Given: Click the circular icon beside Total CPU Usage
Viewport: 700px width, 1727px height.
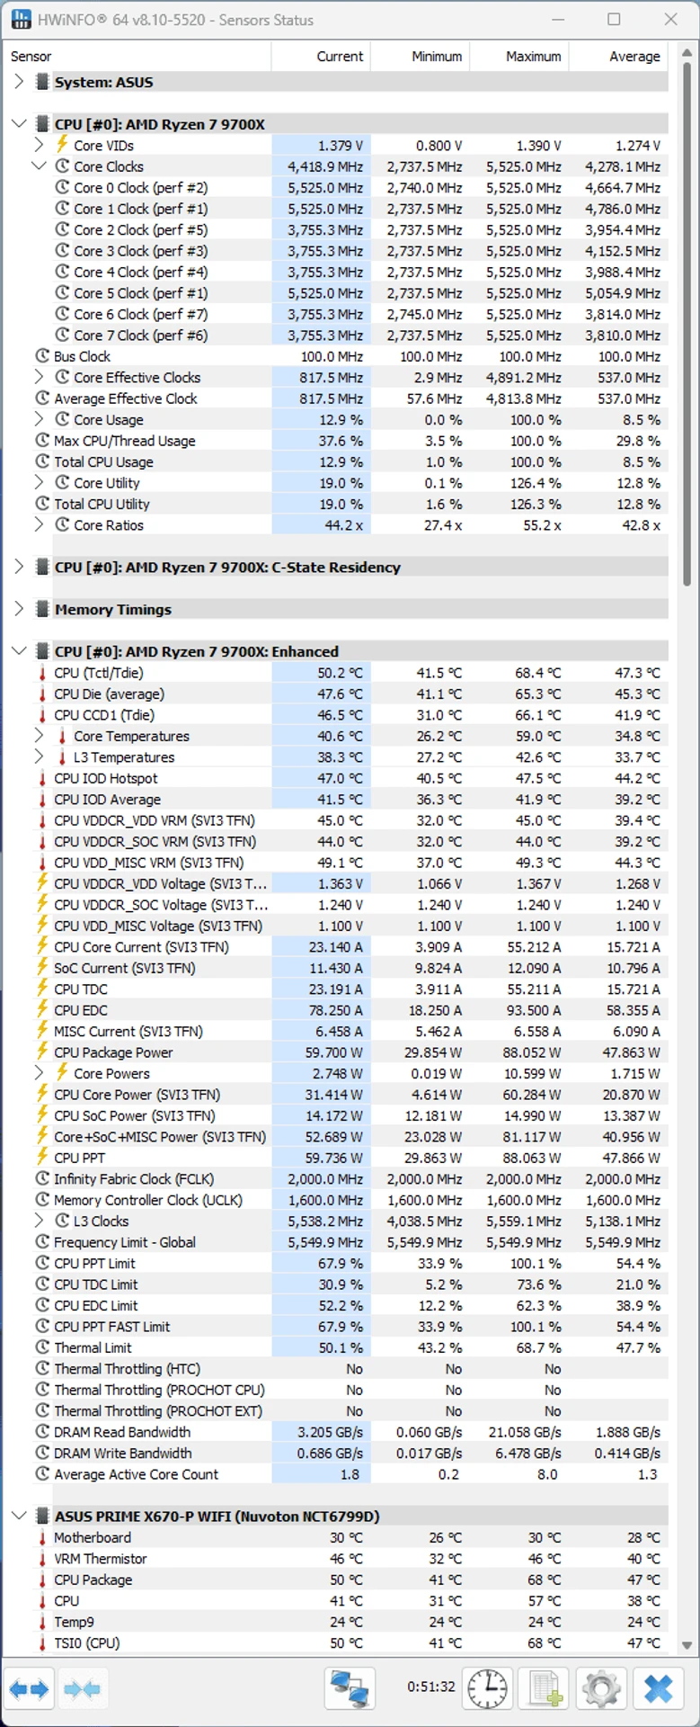Looking at the screenshot, I should click(42, 461).
